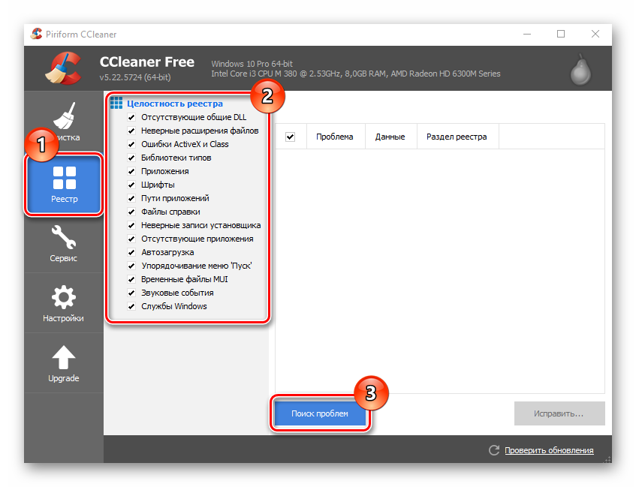This screenshot has width=636, height=487.
Task: Click the refresh icon beside Проверить обновления
Action: pos(493,450)
